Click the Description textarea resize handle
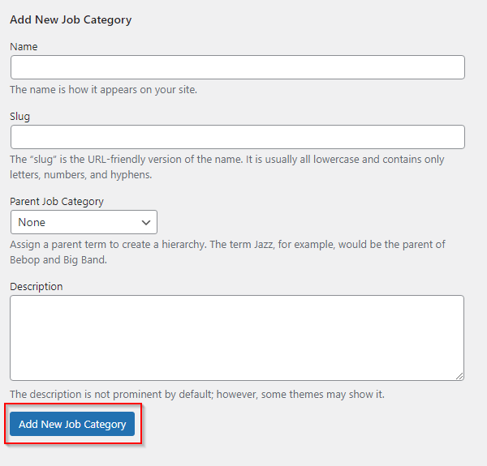487x466 pixels. (459, 376)
